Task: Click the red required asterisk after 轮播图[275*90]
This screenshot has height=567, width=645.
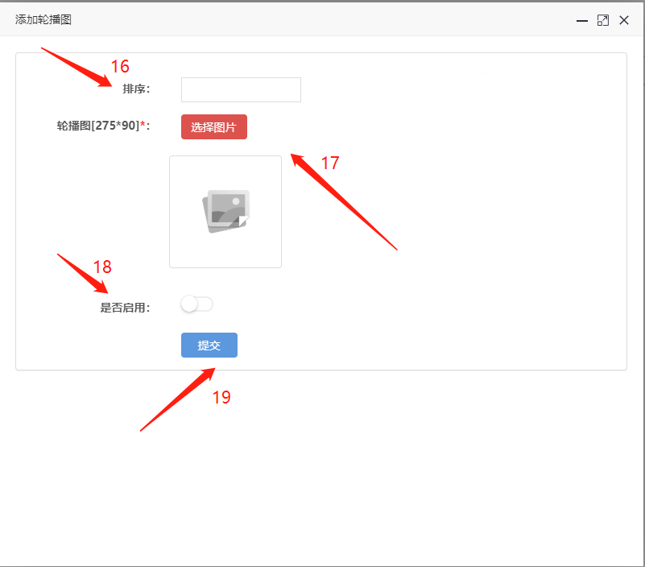Action: point(143,126)
